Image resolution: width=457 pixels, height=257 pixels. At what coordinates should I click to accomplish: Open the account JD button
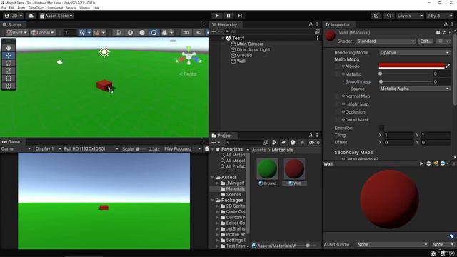(14, 16)
